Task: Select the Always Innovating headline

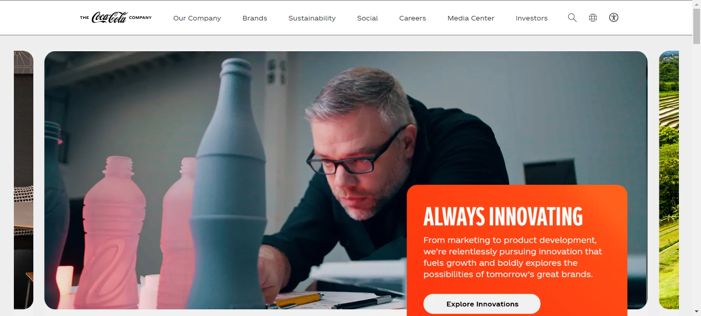Action: pyautogui.click(x=503, y=217)
